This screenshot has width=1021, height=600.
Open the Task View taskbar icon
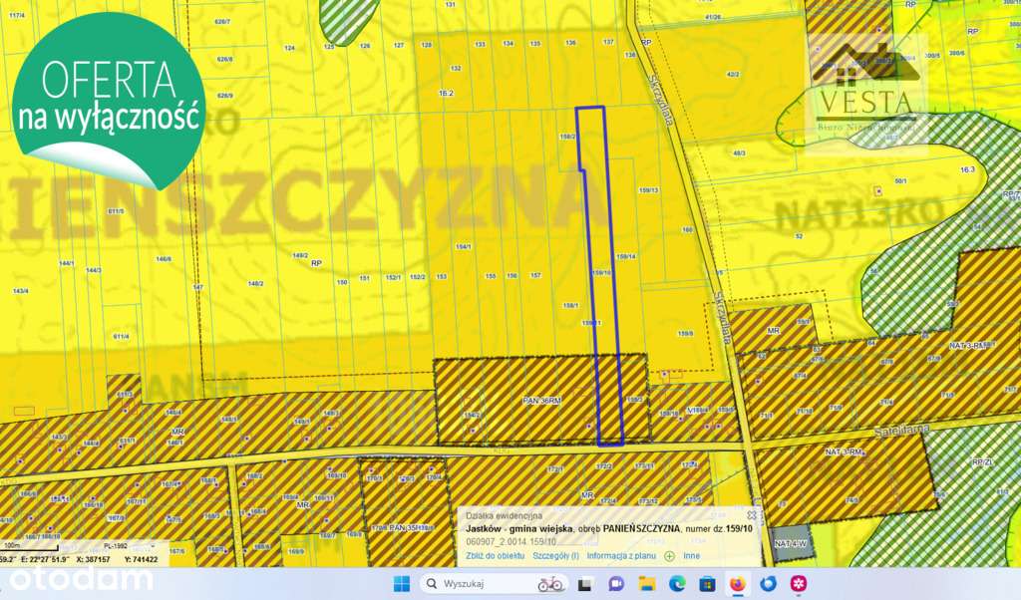[584, 584]
